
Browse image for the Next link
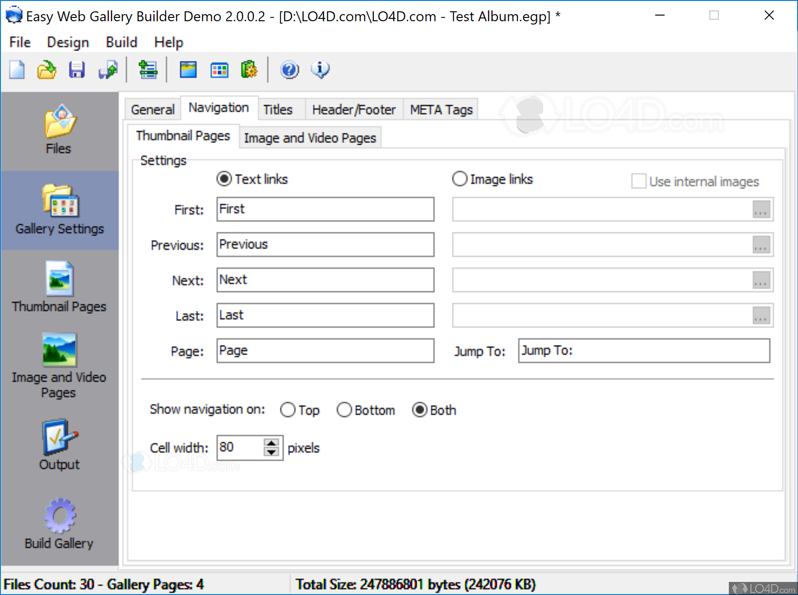(761, 280)
